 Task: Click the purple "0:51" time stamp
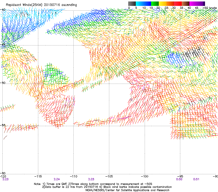click(196, 179)
